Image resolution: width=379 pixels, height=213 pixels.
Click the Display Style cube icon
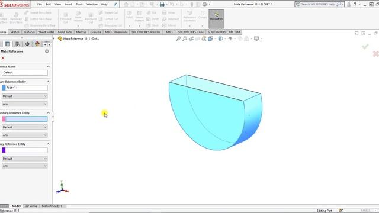[220, 38]
